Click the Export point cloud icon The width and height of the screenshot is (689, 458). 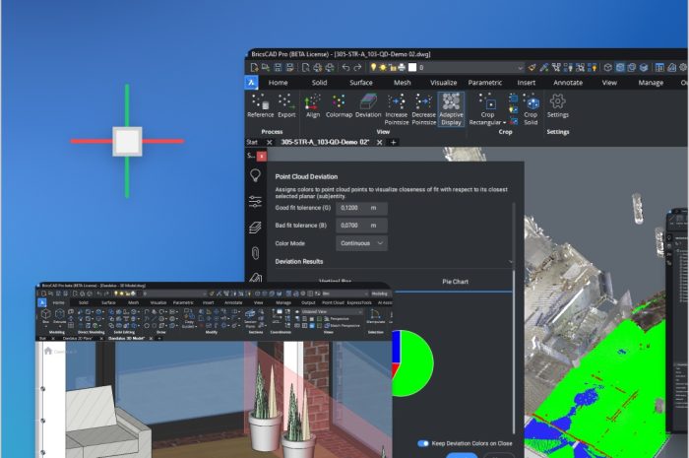coord(286,105)
